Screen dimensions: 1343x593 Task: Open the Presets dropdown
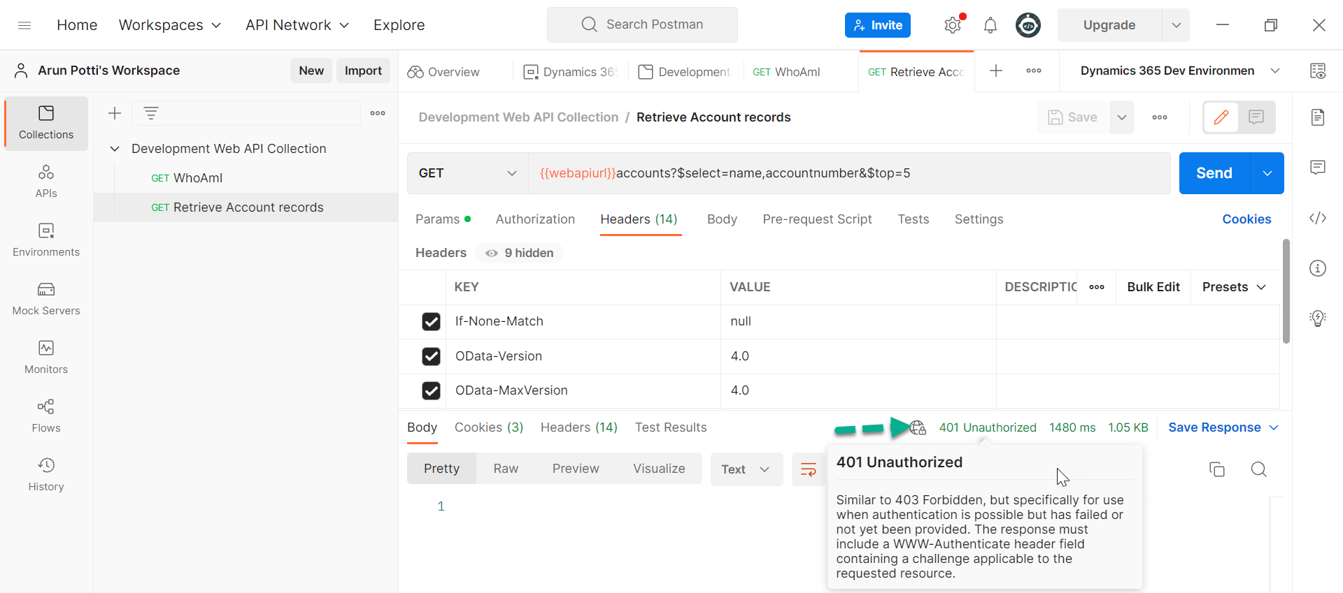pos(1235,287)
